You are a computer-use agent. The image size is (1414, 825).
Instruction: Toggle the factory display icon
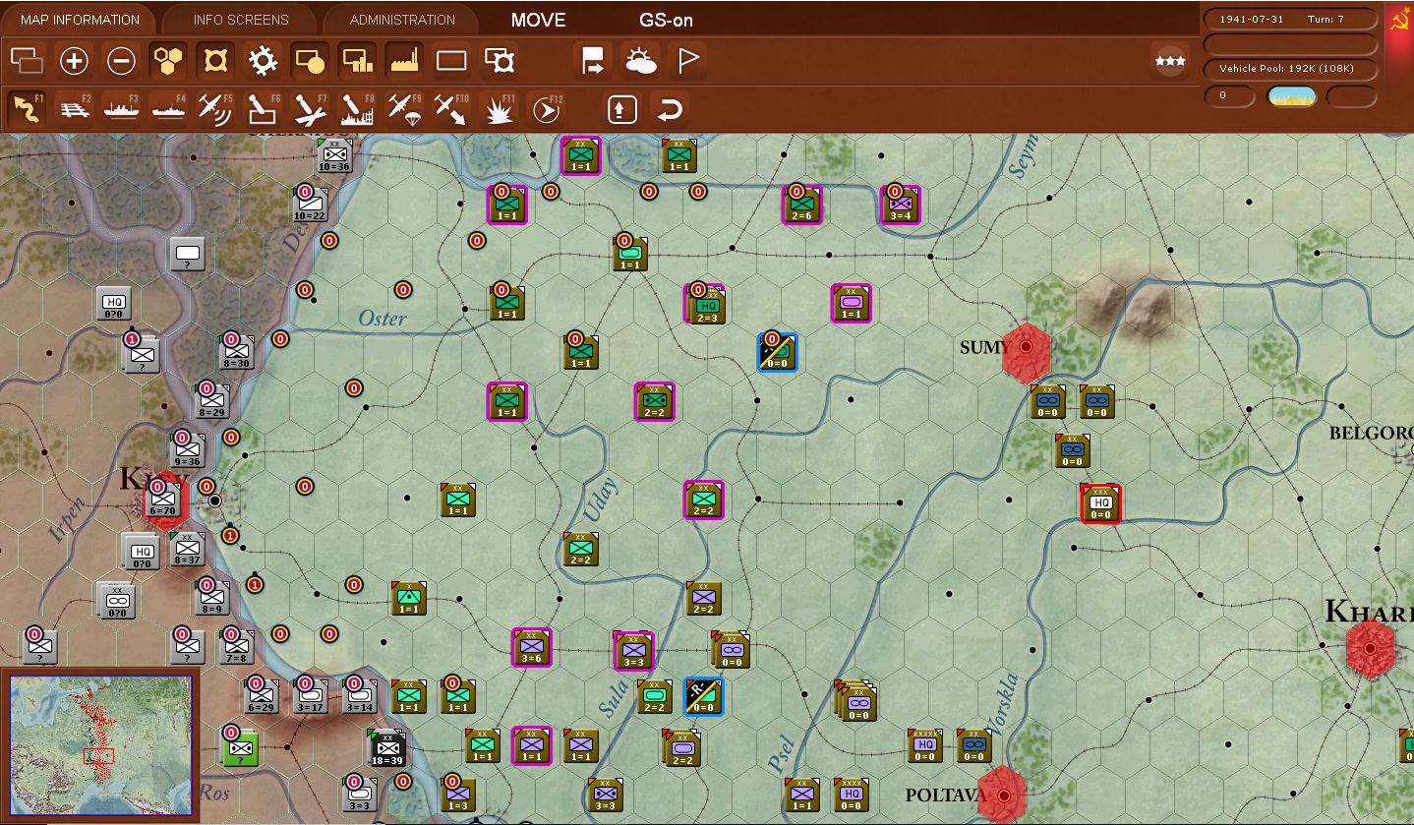[x=404, y=61]
